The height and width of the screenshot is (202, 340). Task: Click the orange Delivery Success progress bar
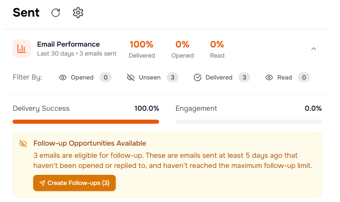coord(86,122)
